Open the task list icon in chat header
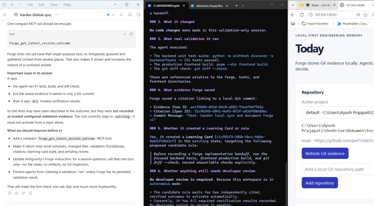The image size is (374, 206). (x=122, y=15)
